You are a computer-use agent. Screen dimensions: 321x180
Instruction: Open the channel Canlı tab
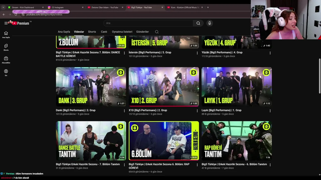click(104, 32)
